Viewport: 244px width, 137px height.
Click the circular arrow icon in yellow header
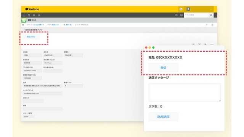181,9
